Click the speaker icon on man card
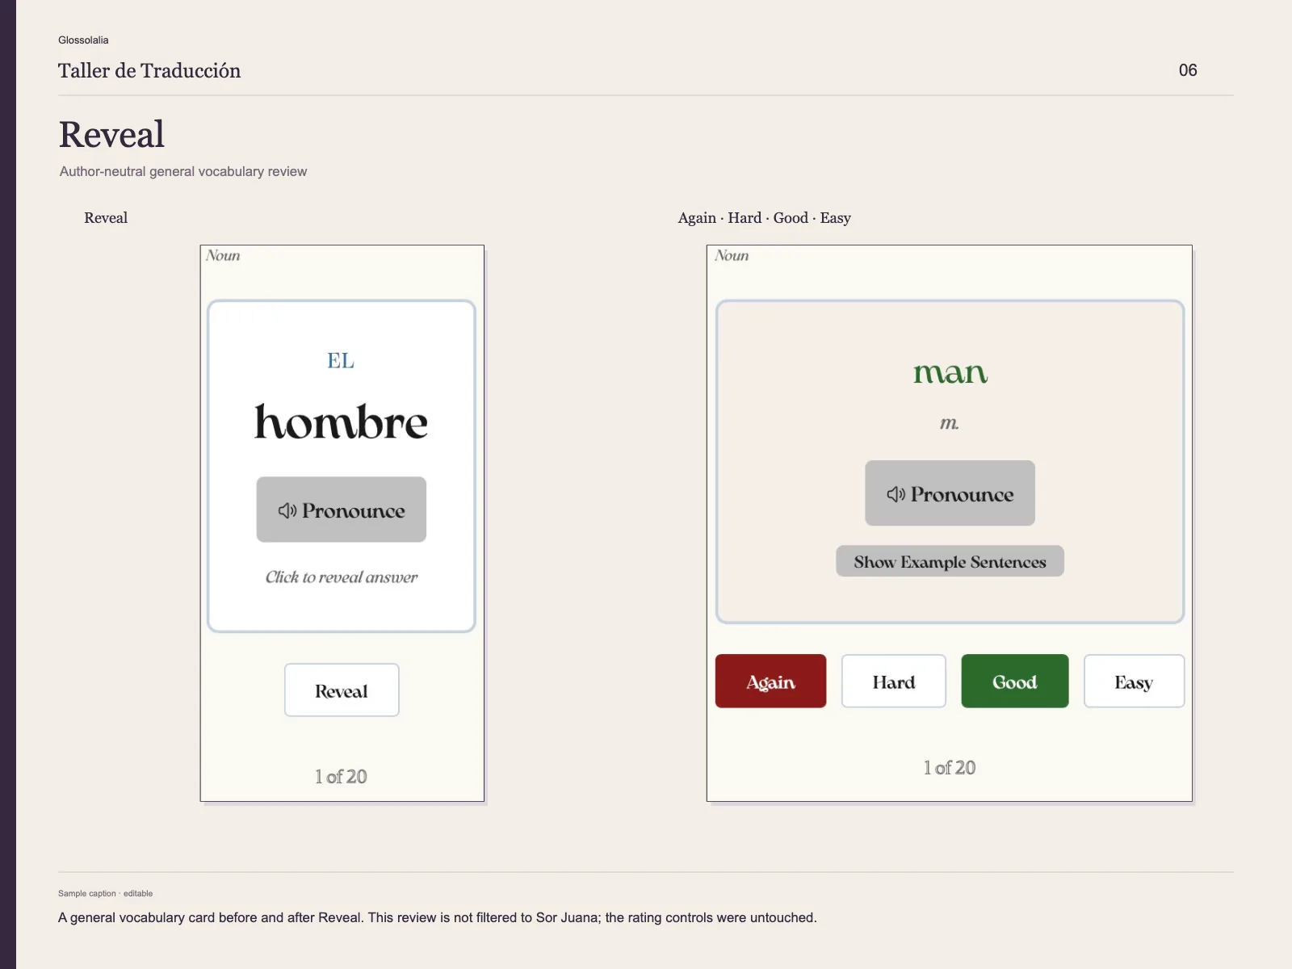1292x969 pixels. [896, 494]
